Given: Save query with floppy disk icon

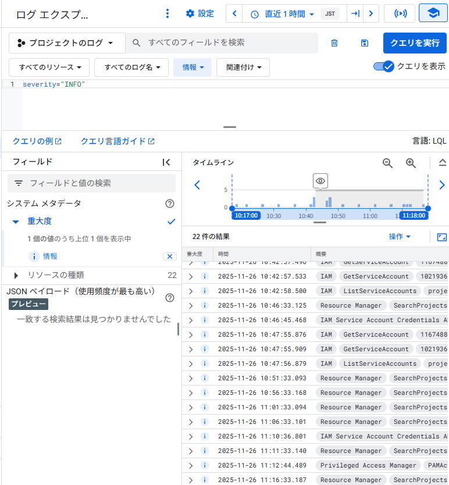Looking at the screenshot, I should [365, 43].
